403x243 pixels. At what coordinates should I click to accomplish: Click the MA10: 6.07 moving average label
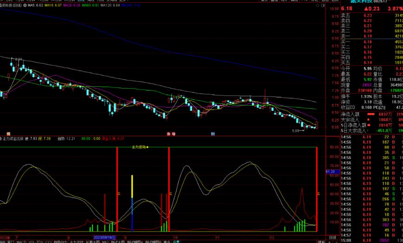(53, 5)
